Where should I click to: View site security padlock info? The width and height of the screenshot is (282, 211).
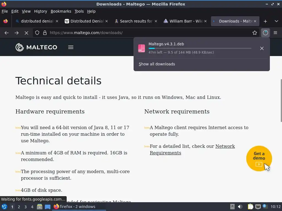click(45, 33)
